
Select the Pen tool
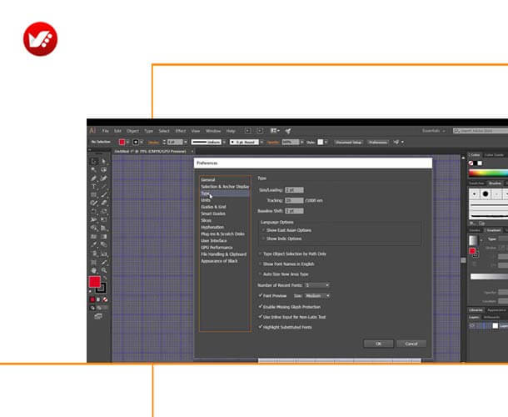94,178
